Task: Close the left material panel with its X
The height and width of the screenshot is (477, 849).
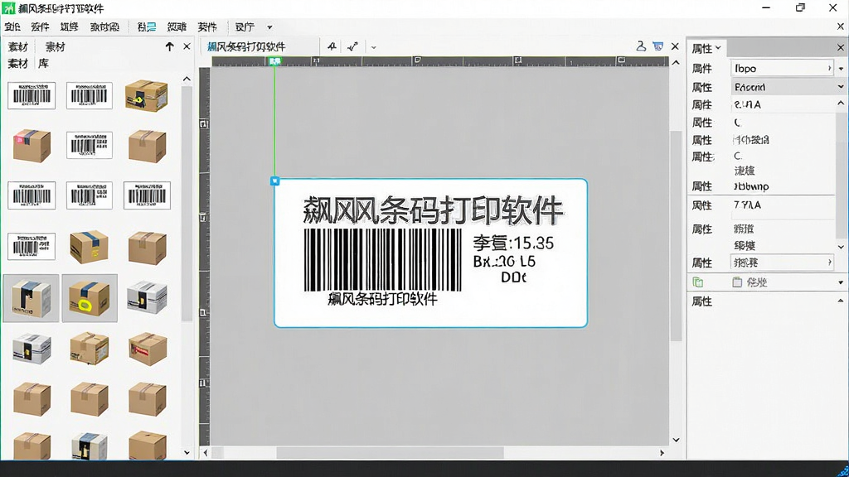Action: pyautogui.click(x=187, y=46)
